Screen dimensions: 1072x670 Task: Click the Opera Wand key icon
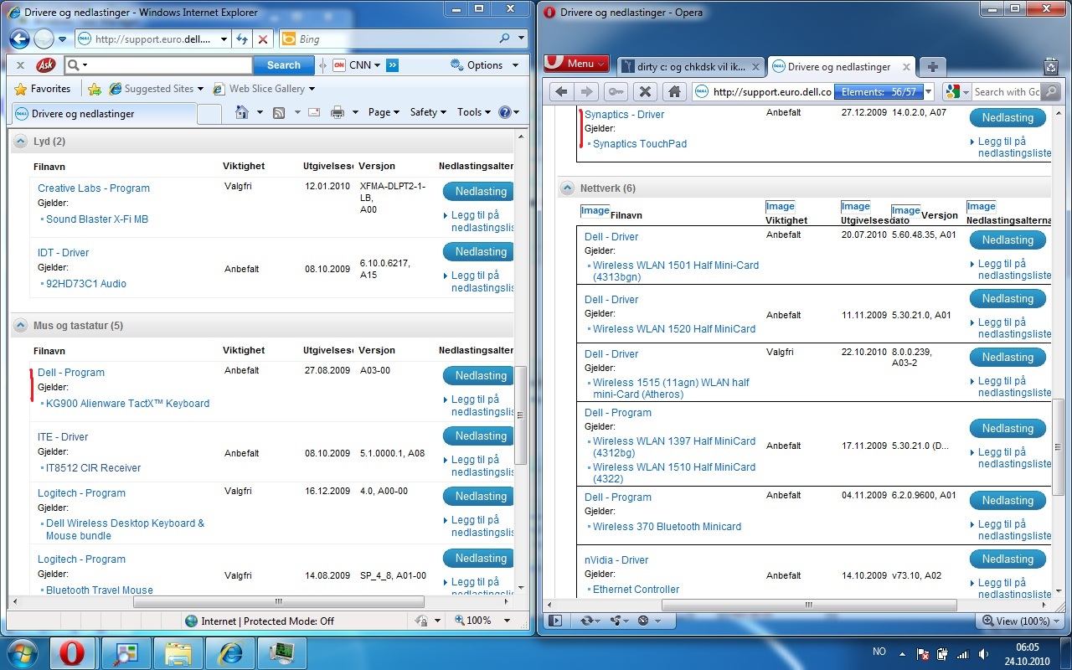click(616, 92)
